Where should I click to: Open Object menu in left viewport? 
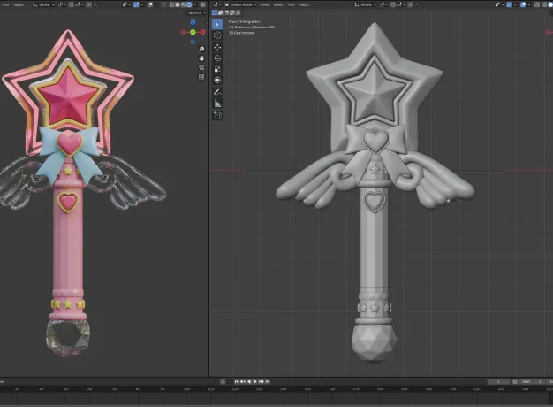coord(19,4)
